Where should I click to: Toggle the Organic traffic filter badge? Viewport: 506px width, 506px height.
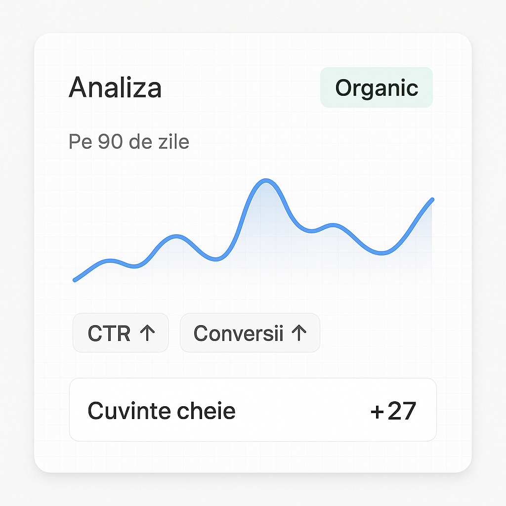point(376,87)
